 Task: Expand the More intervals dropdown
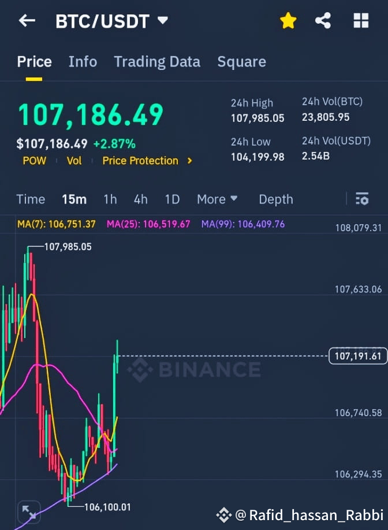217,199
